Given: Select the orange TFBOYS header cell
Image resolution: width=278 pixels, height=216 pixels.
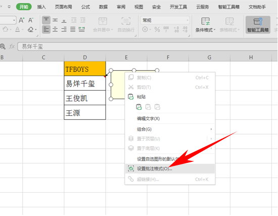Looking at the screenshot, I should click(x=85, y=69).
